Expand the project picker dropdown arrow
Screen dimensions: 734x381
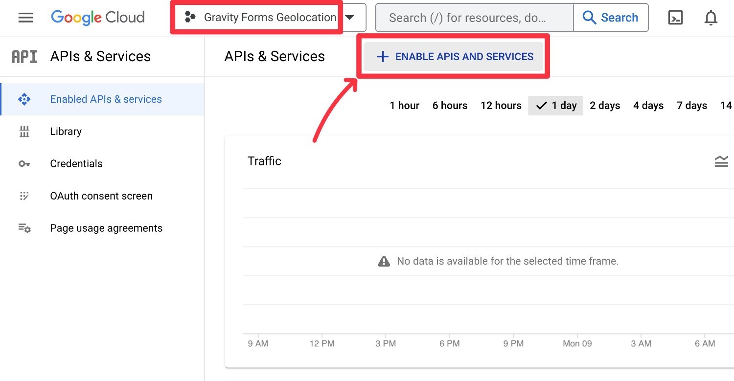pyautogui.click(x=350, y=17)
